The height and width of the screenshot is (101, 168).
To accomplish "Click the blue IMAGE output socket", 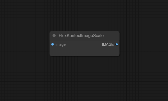I will (x=117, y=44).
